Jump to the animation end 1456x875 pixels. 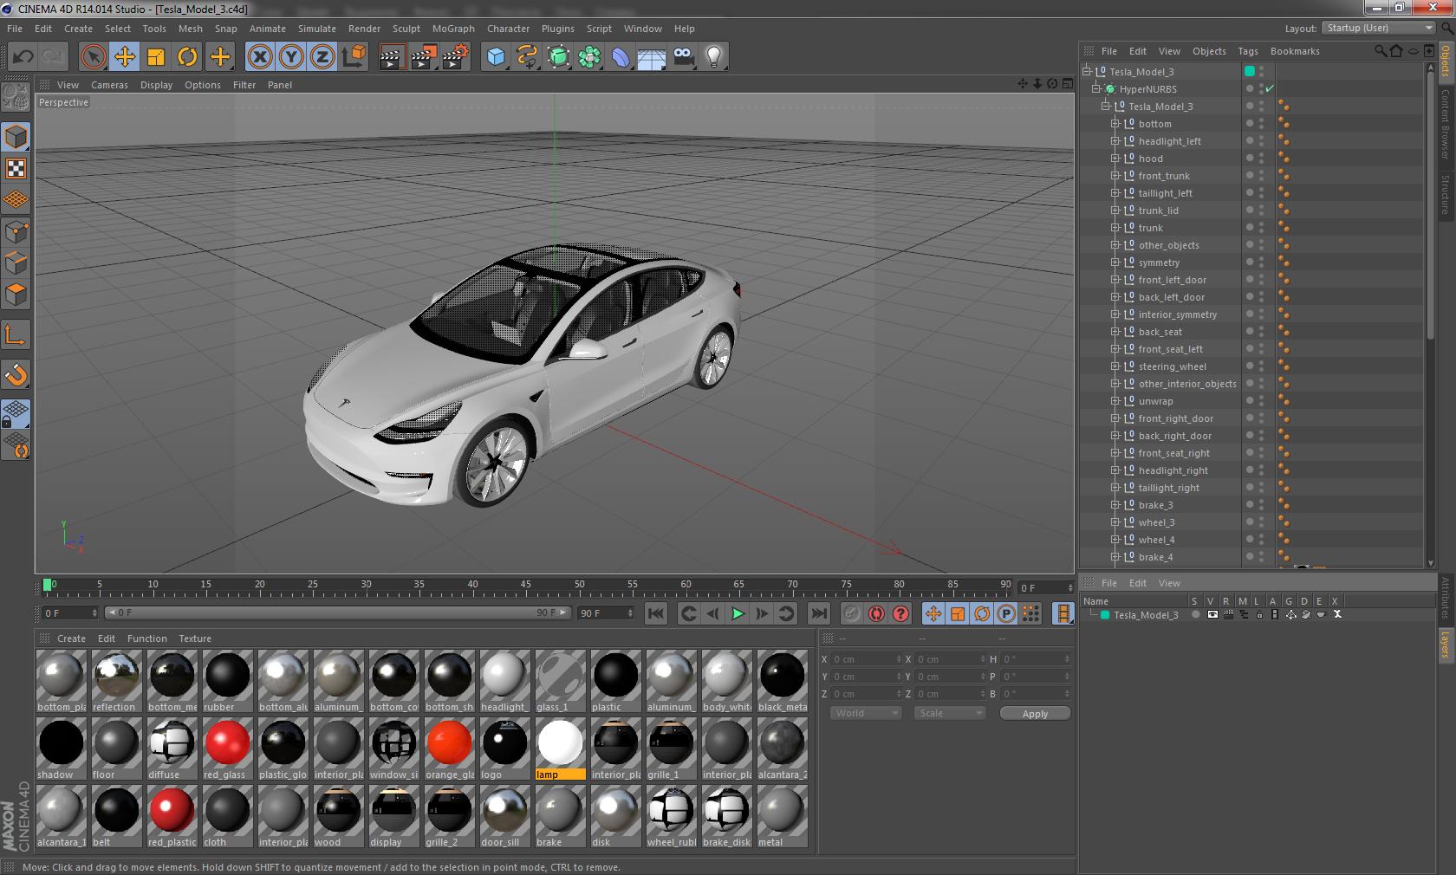[x=818, y=613]
